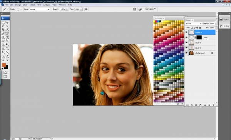
Task: Click the airbrush icon in options bar
Action: (86, 9)
